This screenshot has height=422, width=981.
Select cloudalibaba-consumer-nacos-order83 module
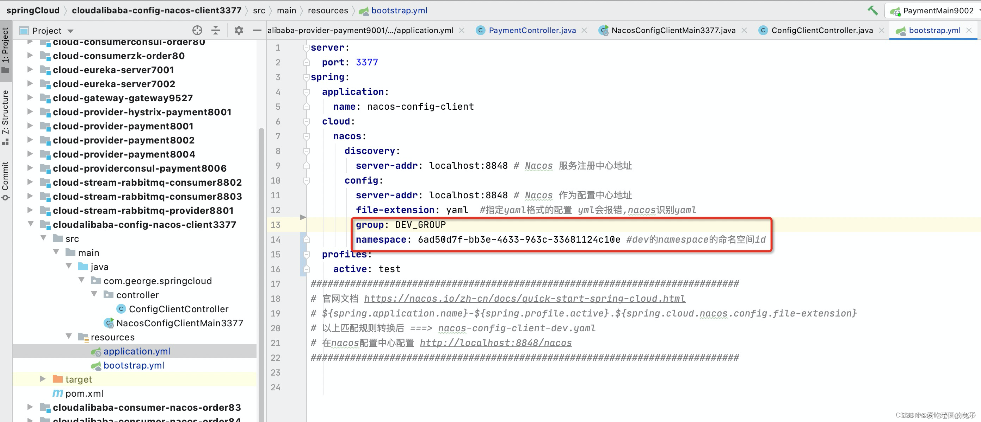click(x=147, y=407)
